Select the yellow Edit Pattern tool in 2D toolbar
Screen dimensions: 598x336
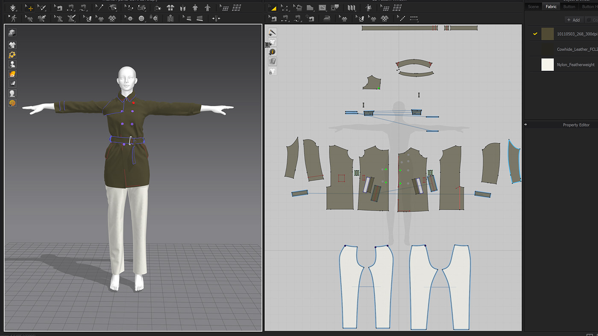[x=273, y=8]
